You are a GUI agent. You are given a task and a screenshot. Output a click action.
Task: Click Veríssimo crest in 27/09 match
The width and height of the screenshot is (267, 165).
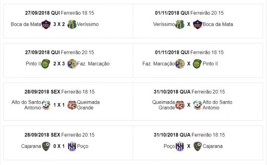72,24
